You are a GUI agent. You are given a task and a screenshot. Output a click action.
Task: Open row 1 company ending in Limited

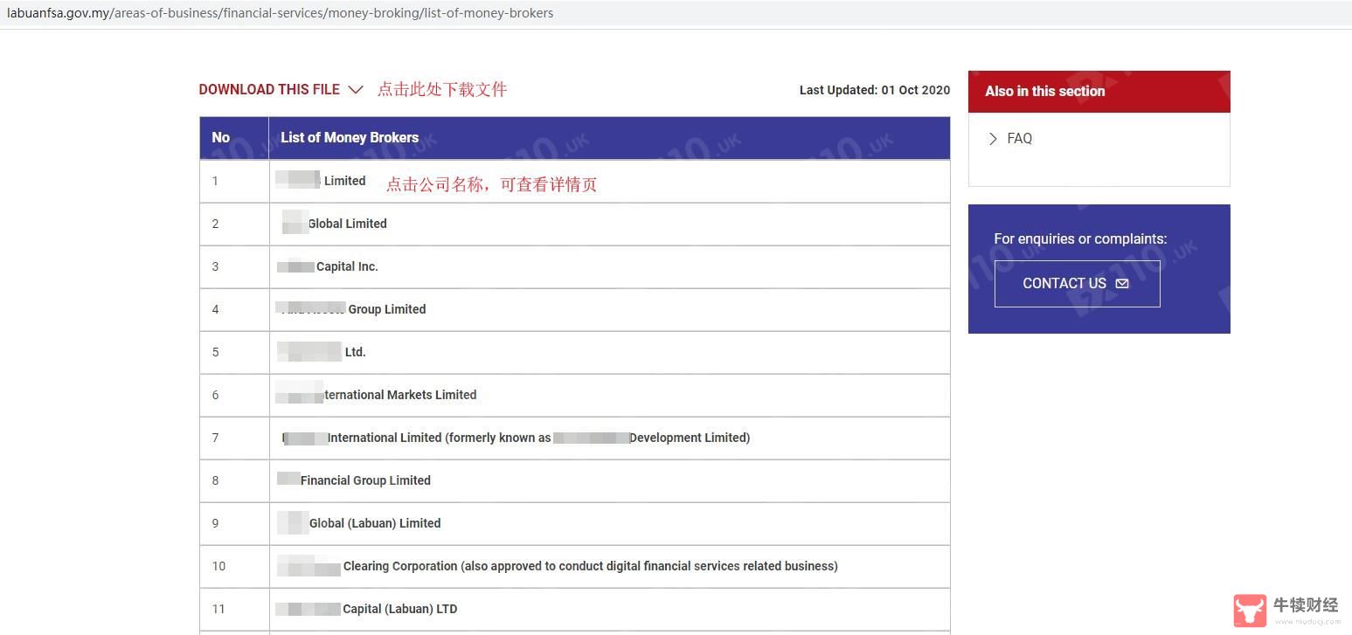pos(321,181)
